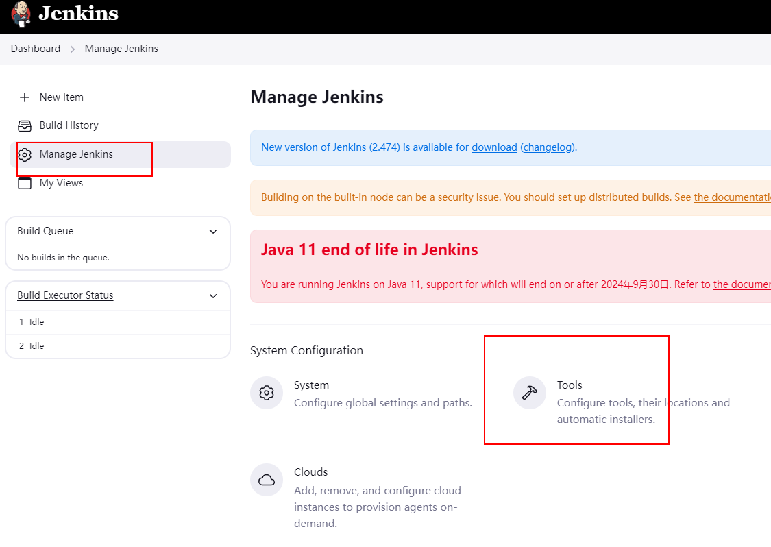Open My Views in the sidebar
The height and width of the screenshot is (547, 771).
[x=62, y=183]
